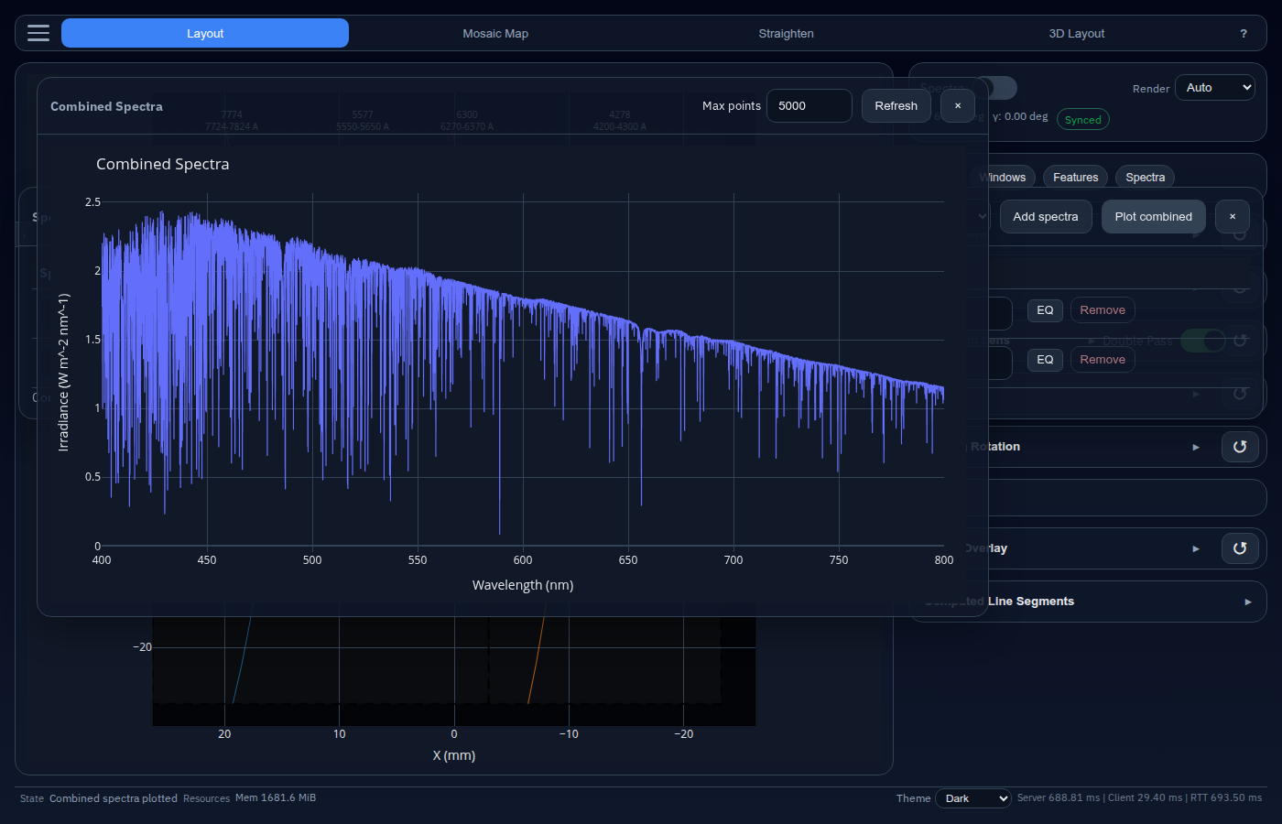Click the Refresh button
The width and height of the screenshot is (1282, 824).
(896, 106)
